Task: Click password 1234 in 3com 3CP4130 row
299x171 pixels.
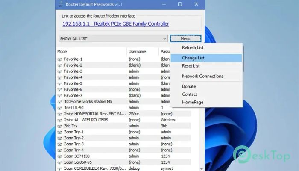Action: 165,156
